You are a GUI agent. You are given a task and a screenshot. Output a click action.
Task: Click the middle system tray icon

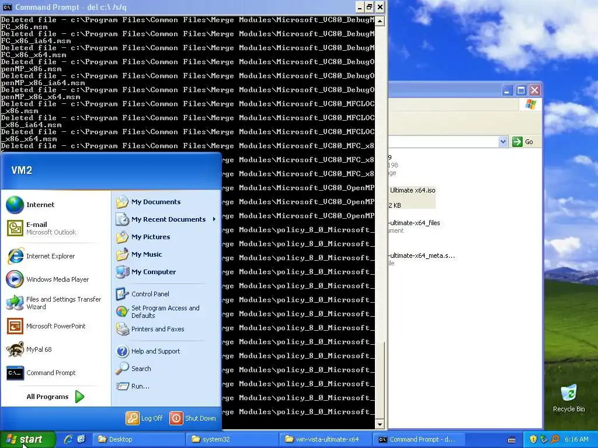[x=544, y=439]
